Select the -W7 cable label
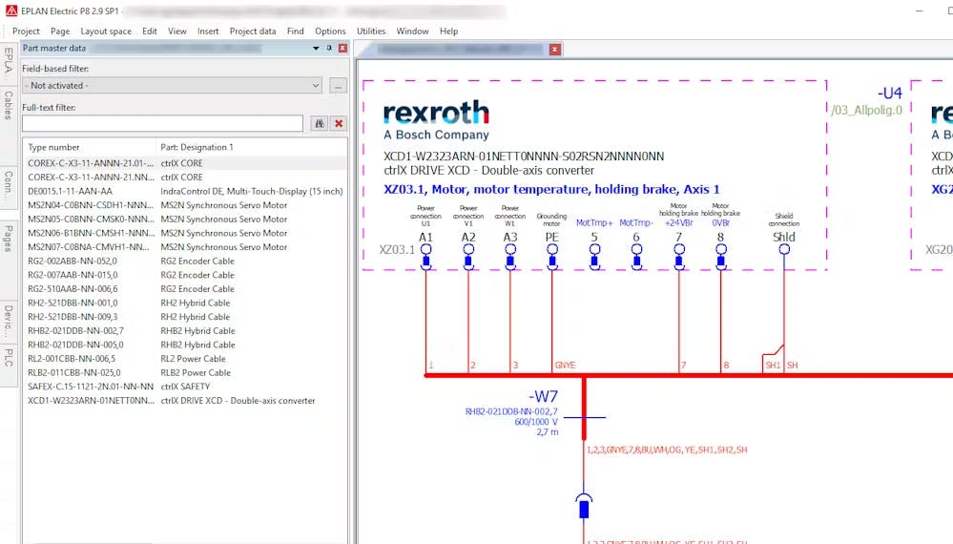This screenshot has width=953, height=544. coord(543,396)
